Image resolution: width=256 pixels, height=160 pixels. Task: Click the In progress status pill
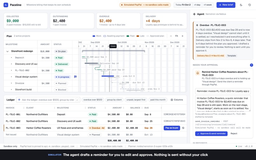(x=62, y=77)
